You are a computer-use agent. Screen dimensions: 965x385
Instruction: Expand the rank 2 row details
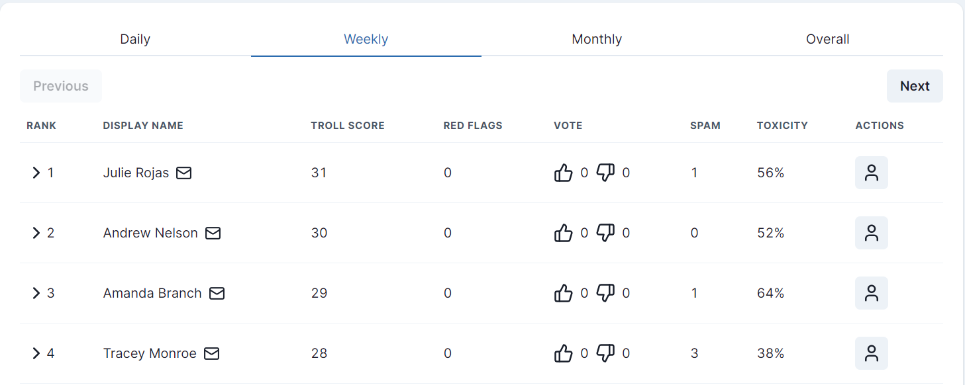point(36,233)
